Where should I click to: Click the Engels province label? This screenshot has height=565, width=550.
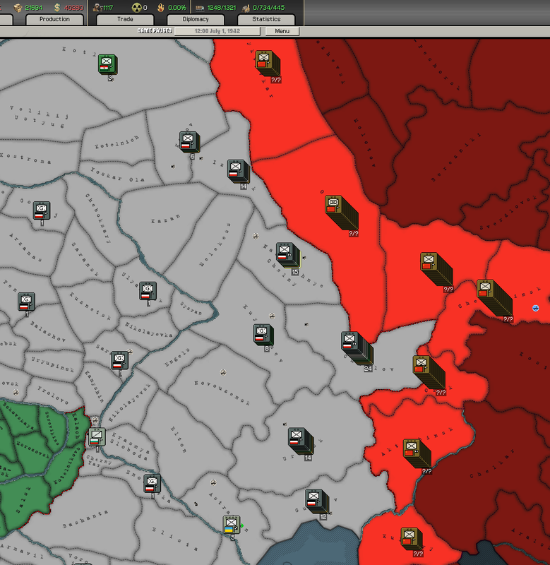click(x=177, y=358)
